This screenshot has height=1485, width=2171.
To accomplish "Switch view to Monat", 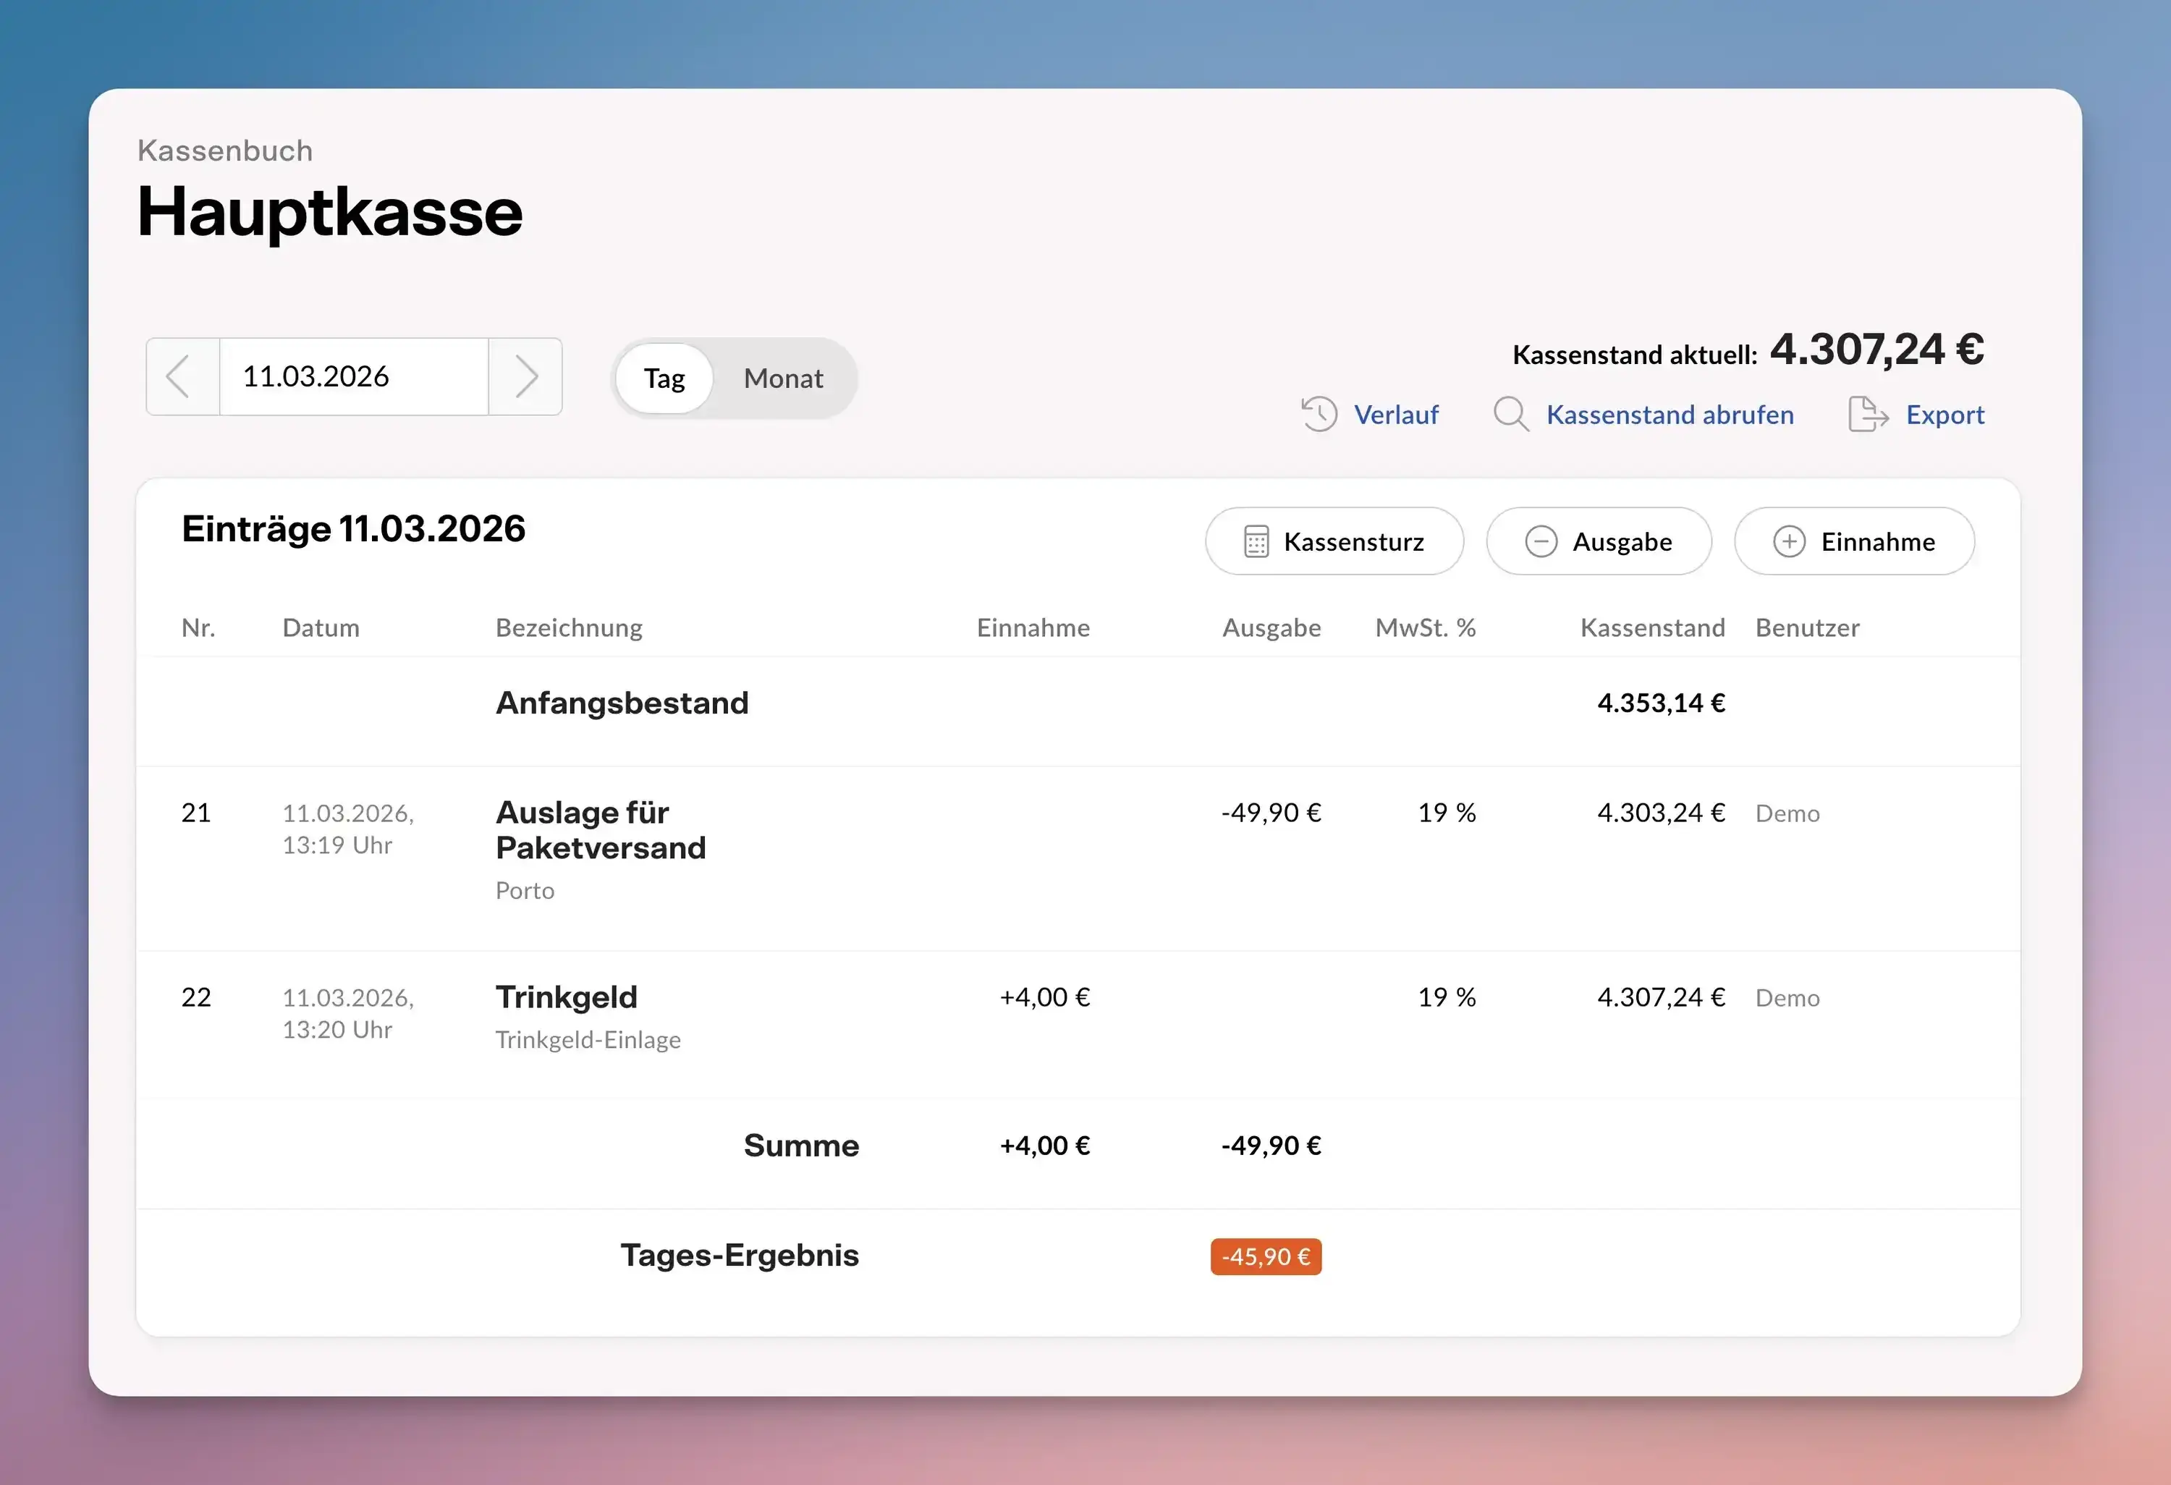I will tap(783, 378).
